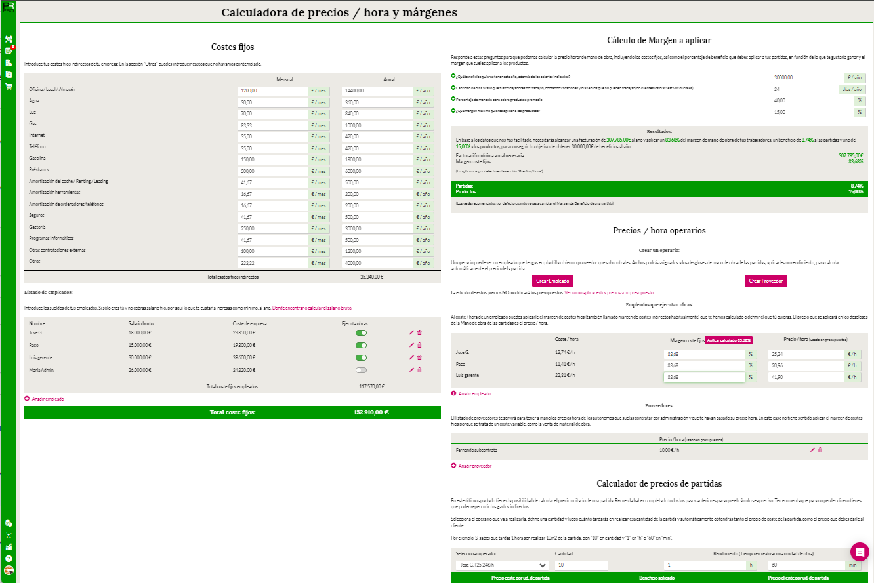Open the coins price calculator sidebar icon
Image resolution: width=874 pixels, height=583 pixels.
coord(9,523)
